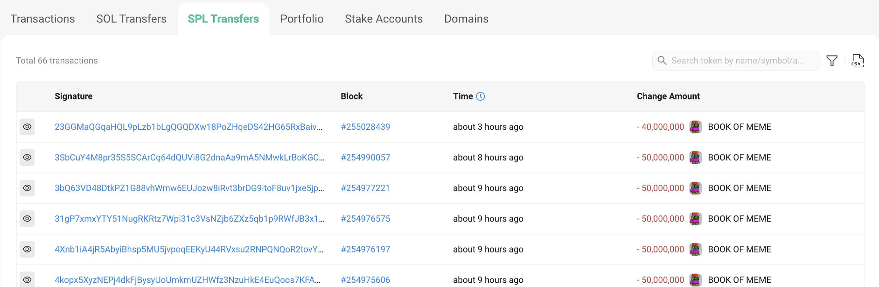
Task: Click the eye icon for block #254976197 row
Action: (27, 249)
